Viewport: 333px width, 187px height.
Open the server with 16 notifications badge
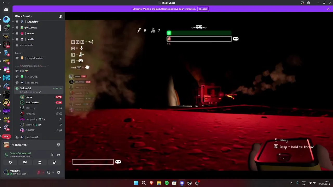pyautogui.click(x=6, y=44)
